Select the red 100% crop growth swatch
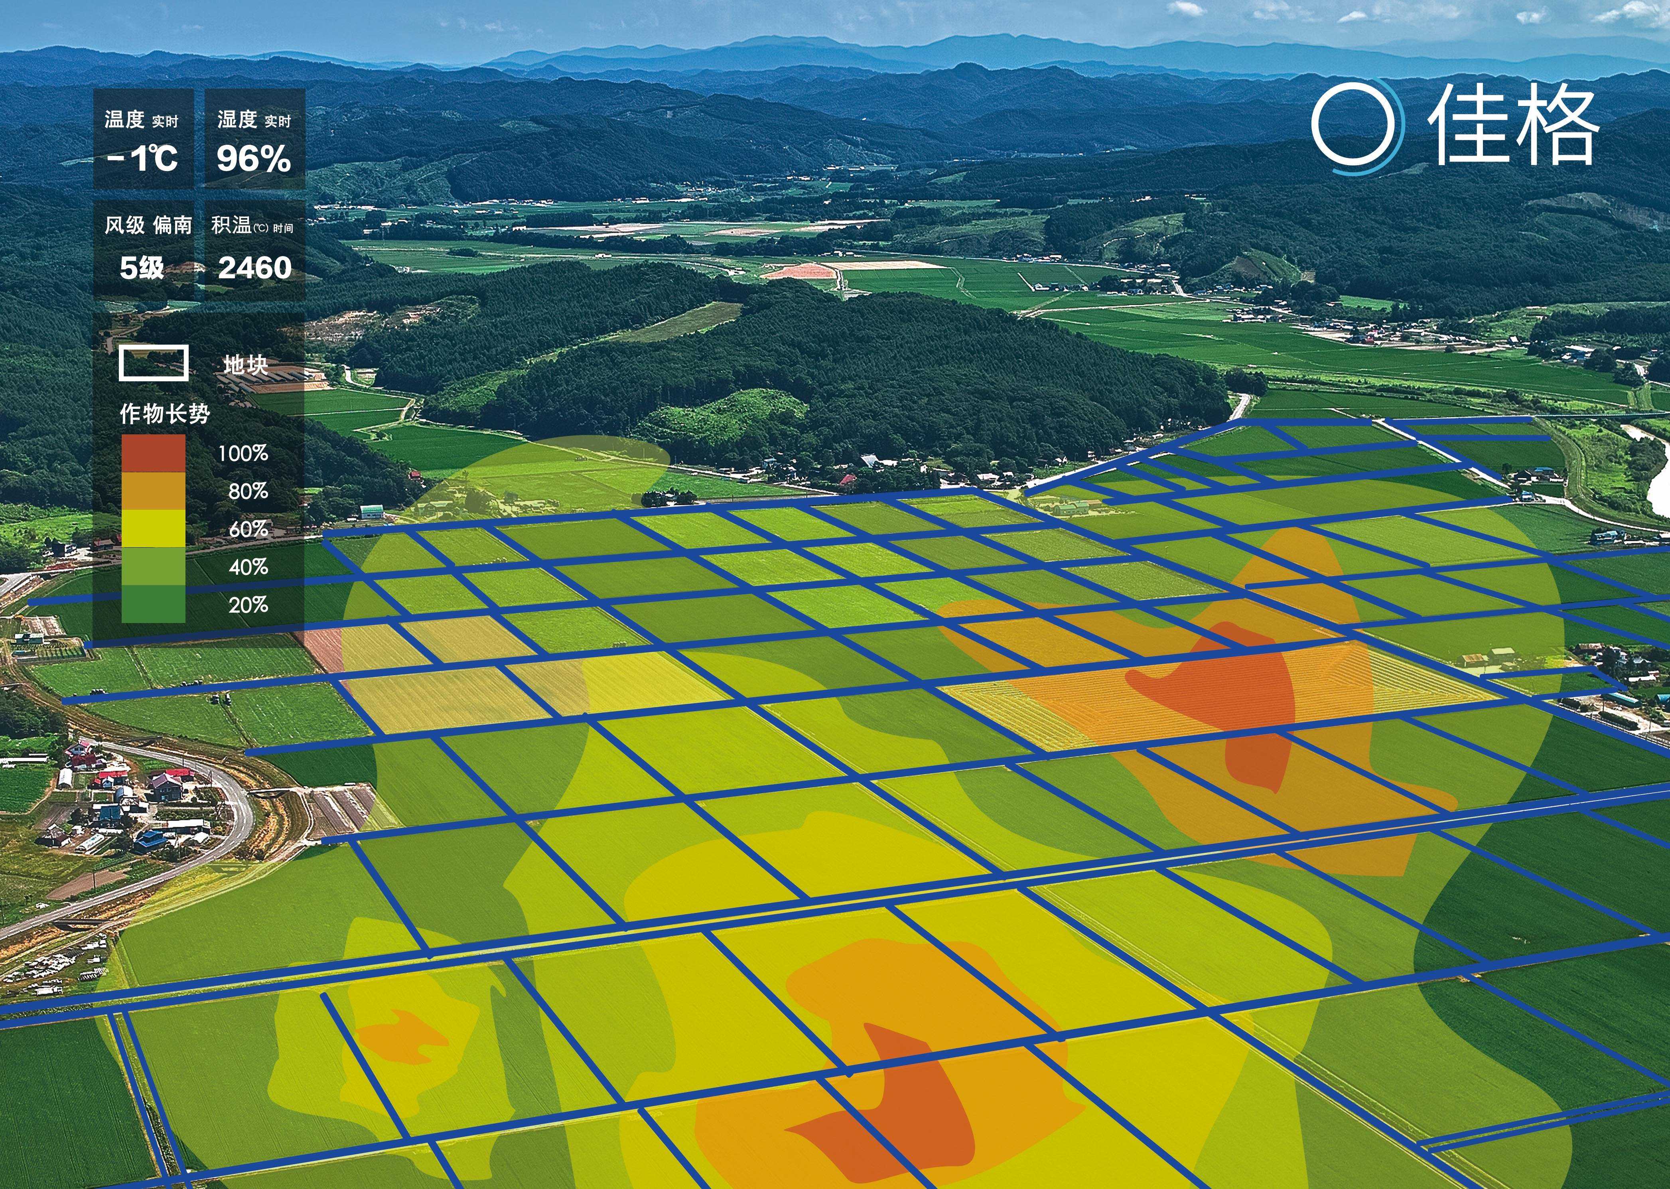Viewport: 1670px width, 1189px height. click(x=153, y=453)
